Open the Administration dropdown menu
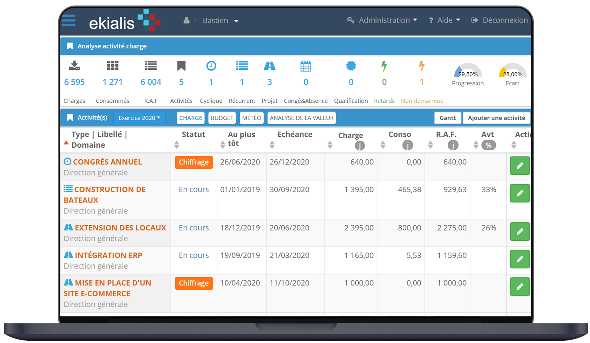 [x=382, y=20]
